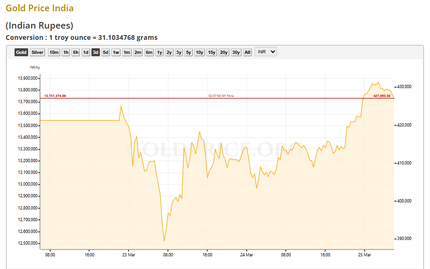The image size is (430, 269).
Task: Click the 400,000 right axis value
Action: click(x=404, y=201)
